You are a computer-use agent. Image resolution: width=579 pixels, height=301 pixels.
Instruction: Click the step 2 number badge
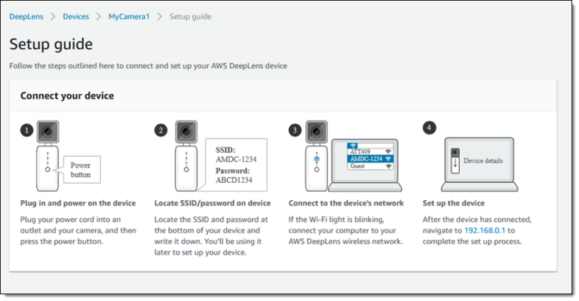tap(161, 130)
